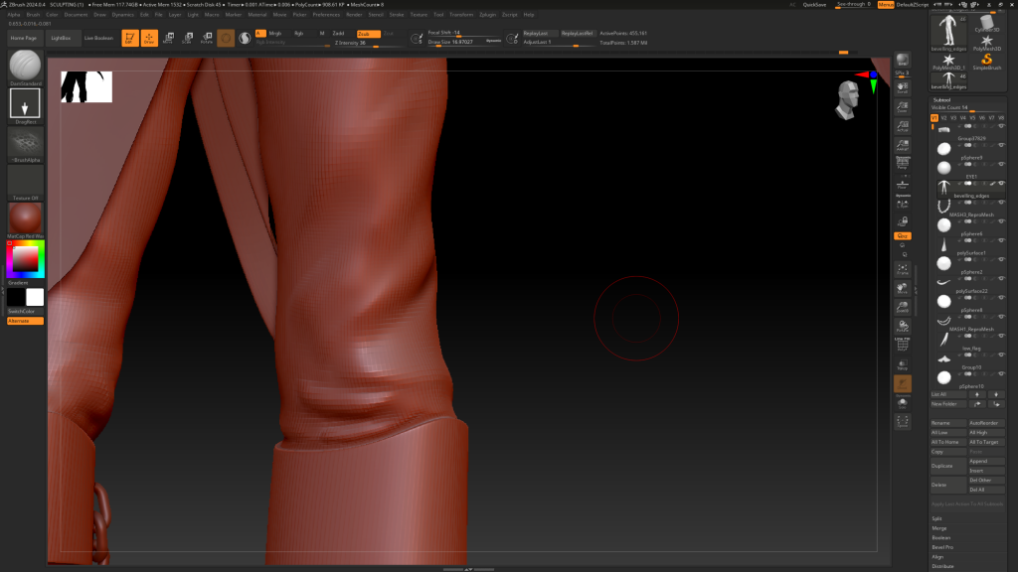Open the DamStandard brush picker

pyautogui.click(x=25, y=68)
